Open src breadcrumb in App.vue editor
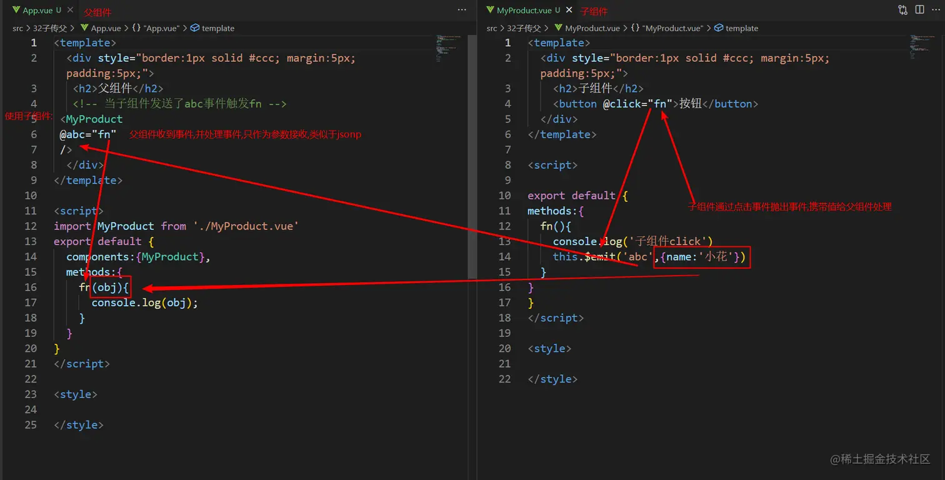The image size is (945, 480). pyautogui.click(x=17, y=28)
